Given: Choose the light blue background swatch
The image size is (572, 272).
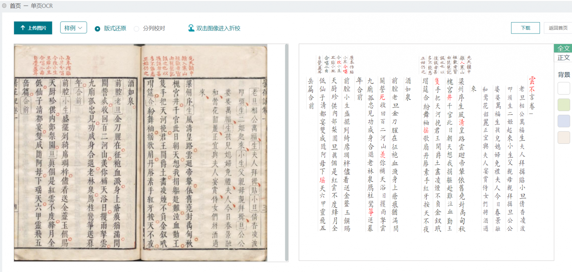Looking at the screenshot, I should (564, 121).
